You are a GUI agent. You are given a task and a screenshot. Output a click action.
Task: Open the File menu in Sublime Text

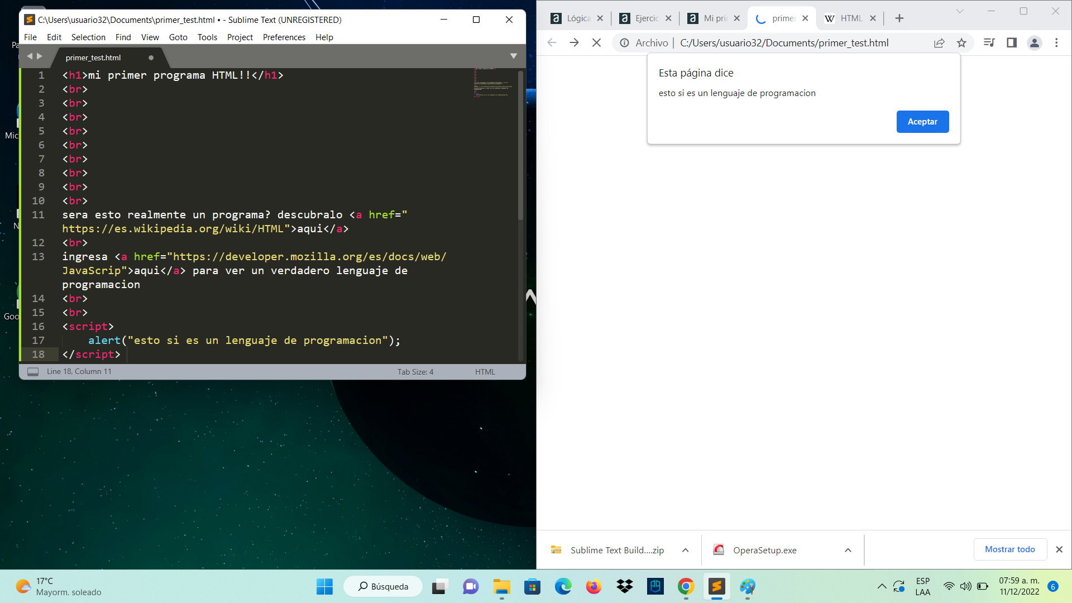click(x=30, y=37)
